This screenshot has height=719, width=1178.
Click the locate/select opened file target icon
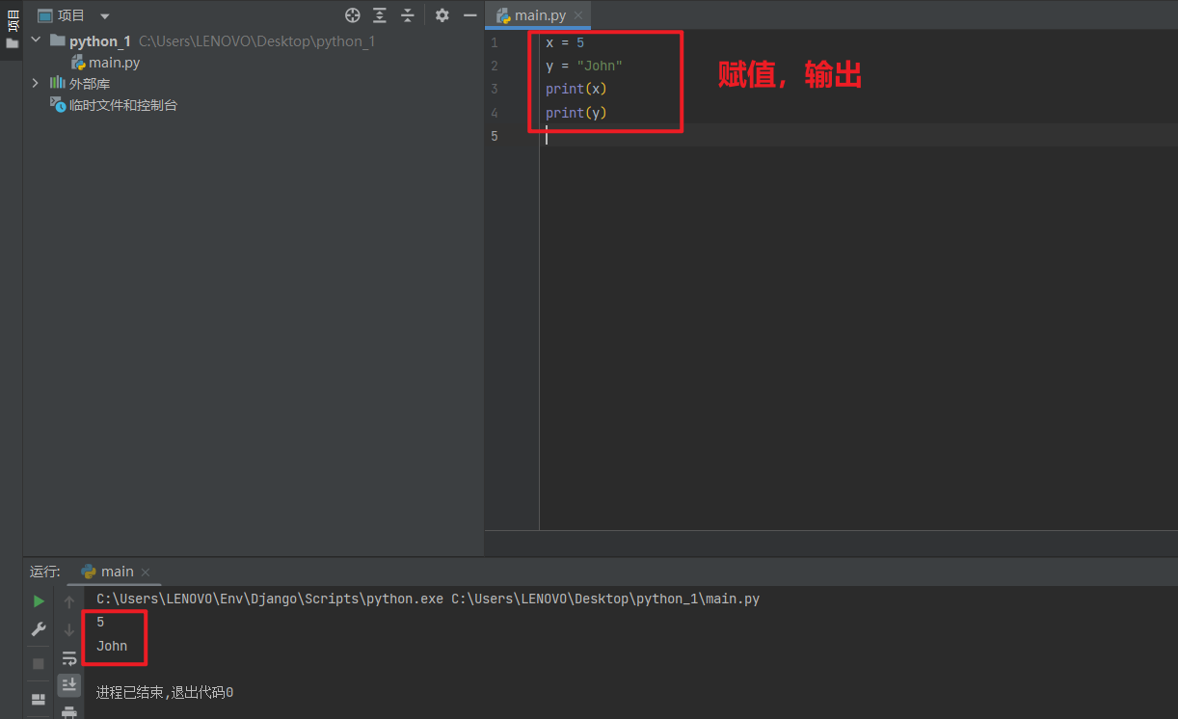tap(353, 15)
